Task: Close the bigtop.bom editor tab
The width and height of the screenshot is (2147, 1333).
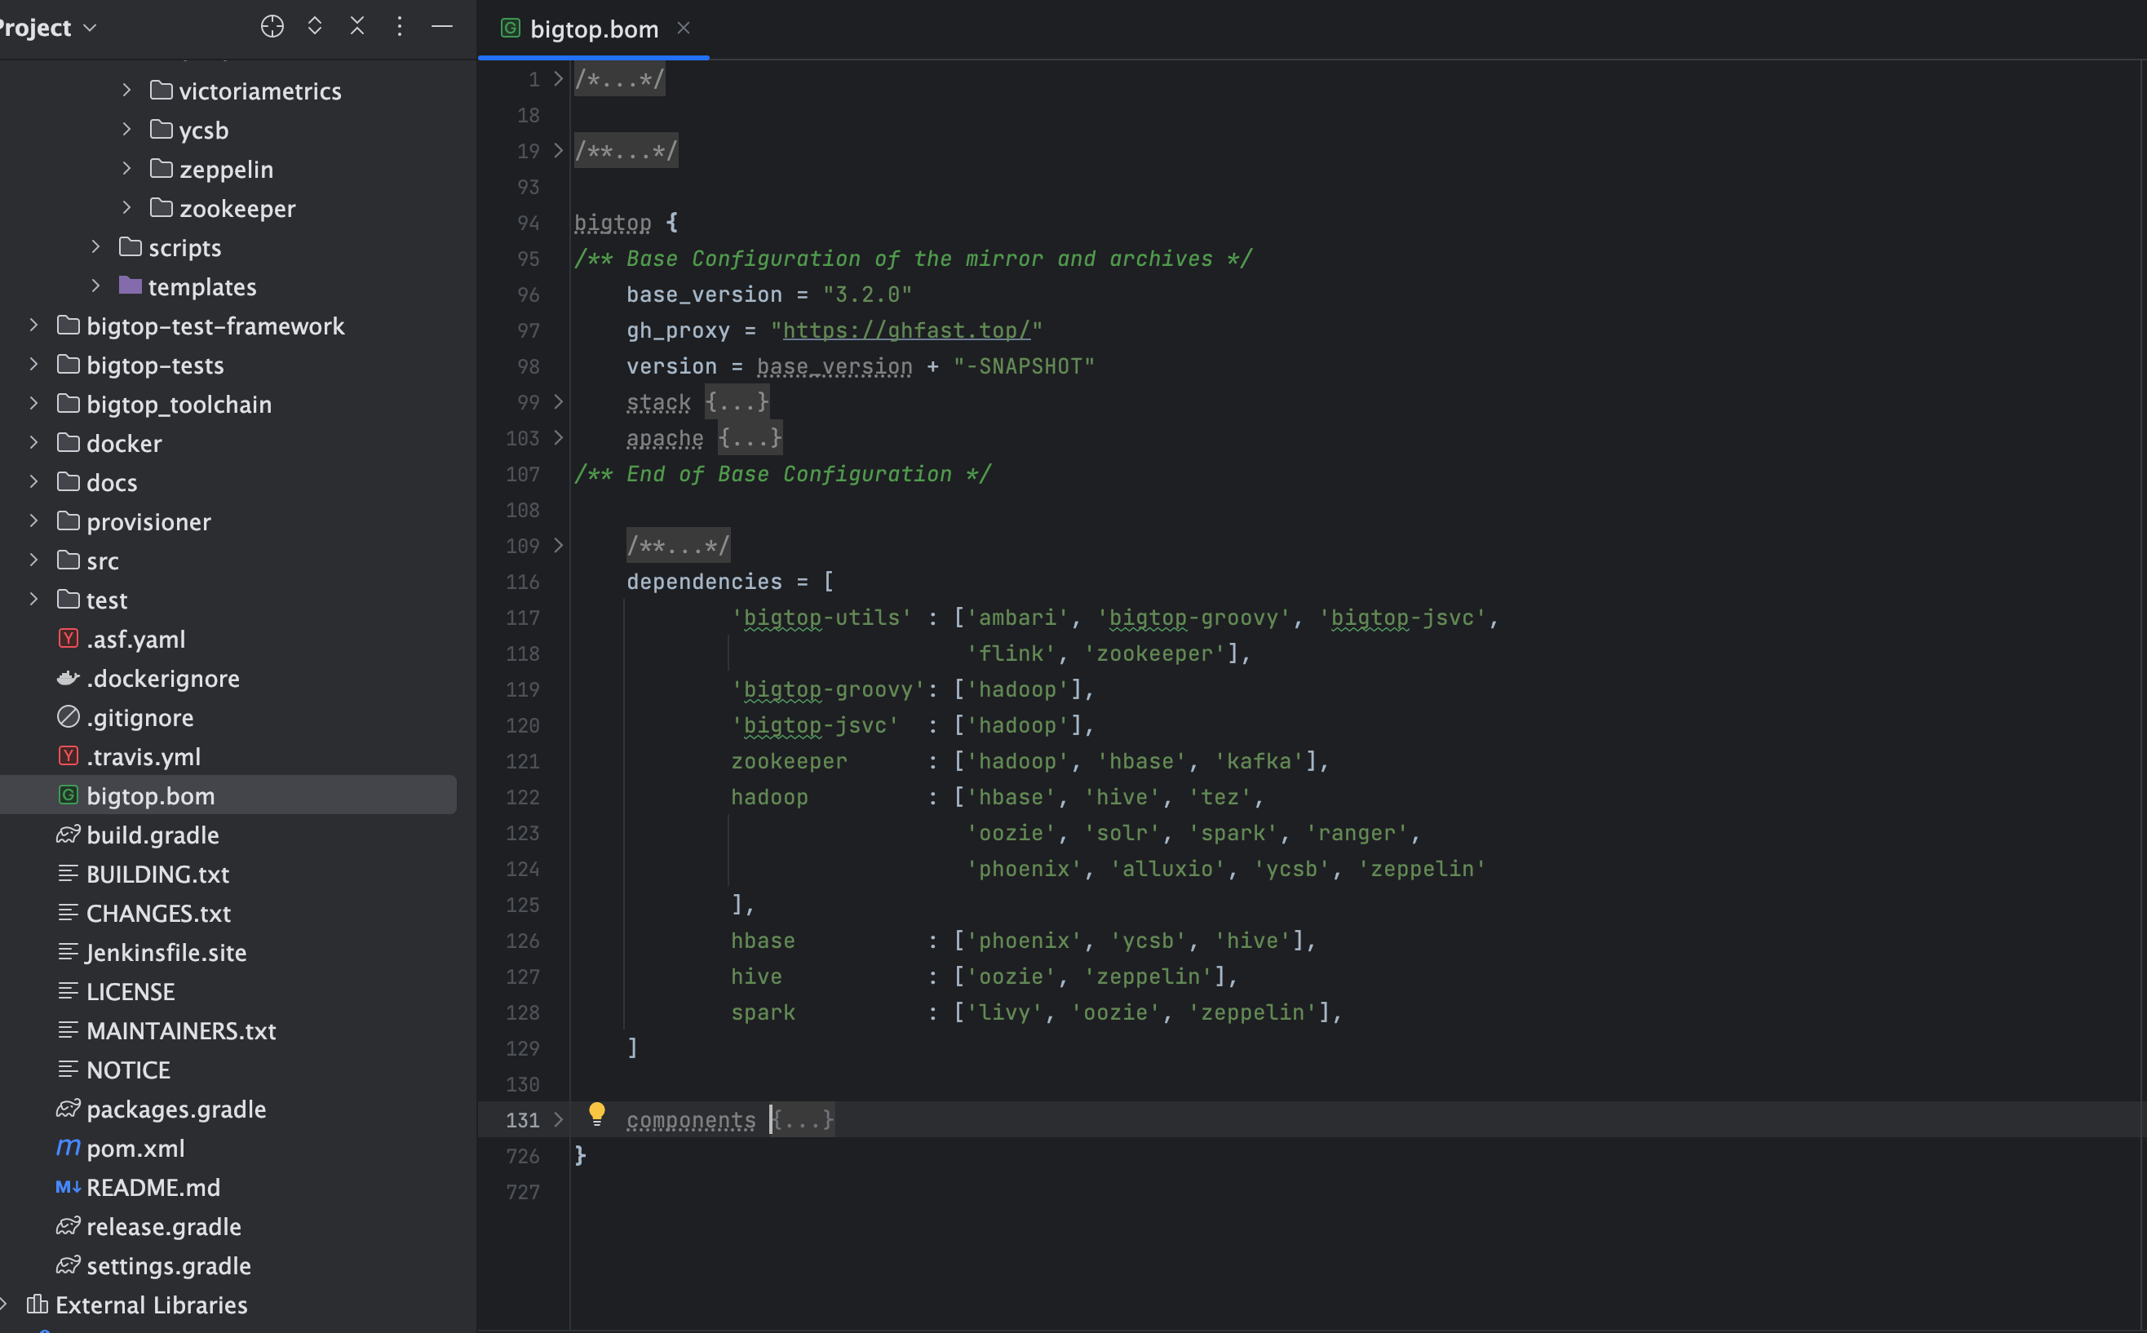Action: pos(683,29)
